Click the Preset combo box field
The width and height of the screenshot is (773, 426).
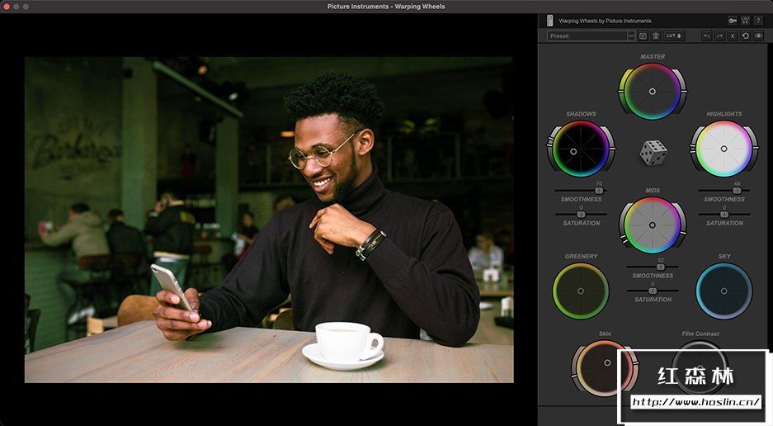tap(587, 36)
